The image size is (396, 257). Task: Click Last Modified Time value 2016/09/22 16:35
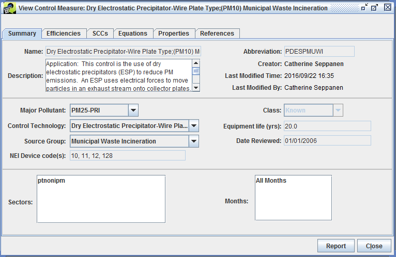[x=309, y=76]
